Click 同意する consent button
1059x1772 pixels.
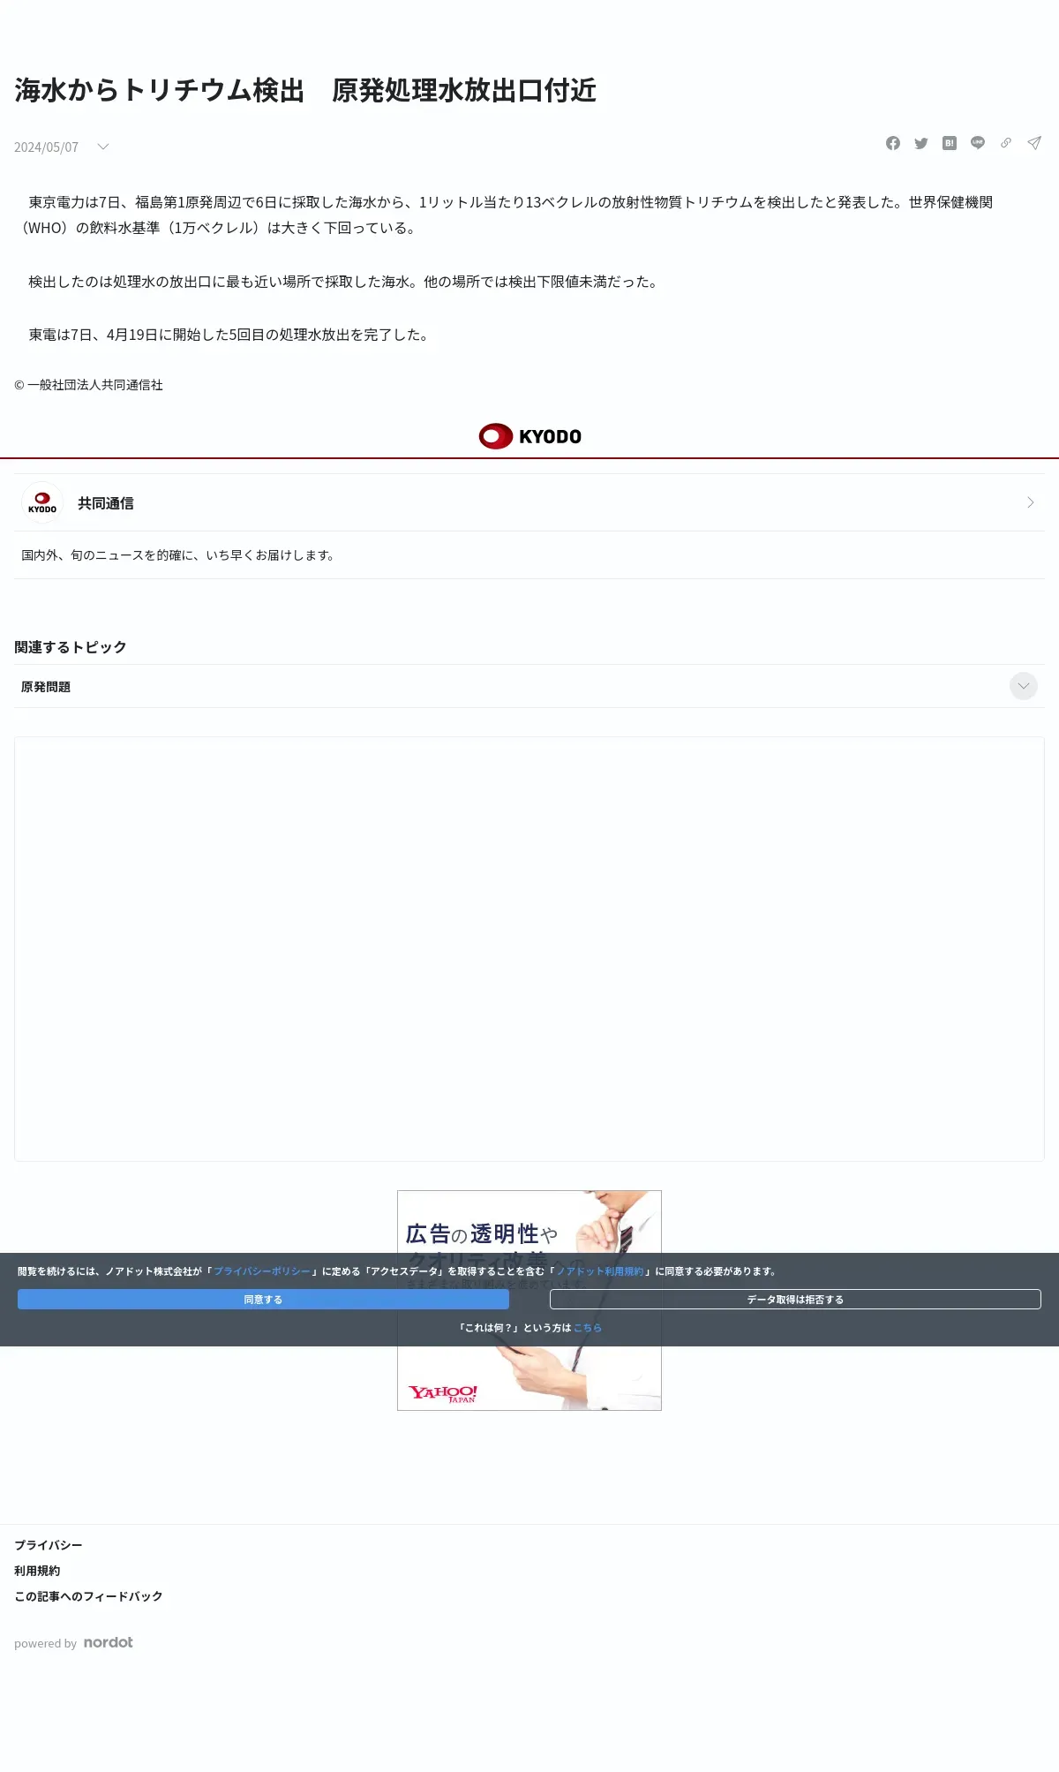263,1300
